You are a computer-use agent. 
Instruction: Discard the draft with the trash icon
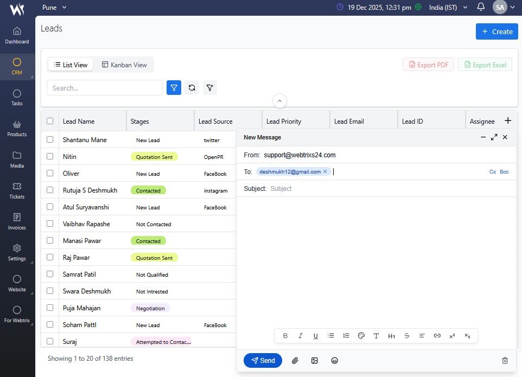click(505, 361)
